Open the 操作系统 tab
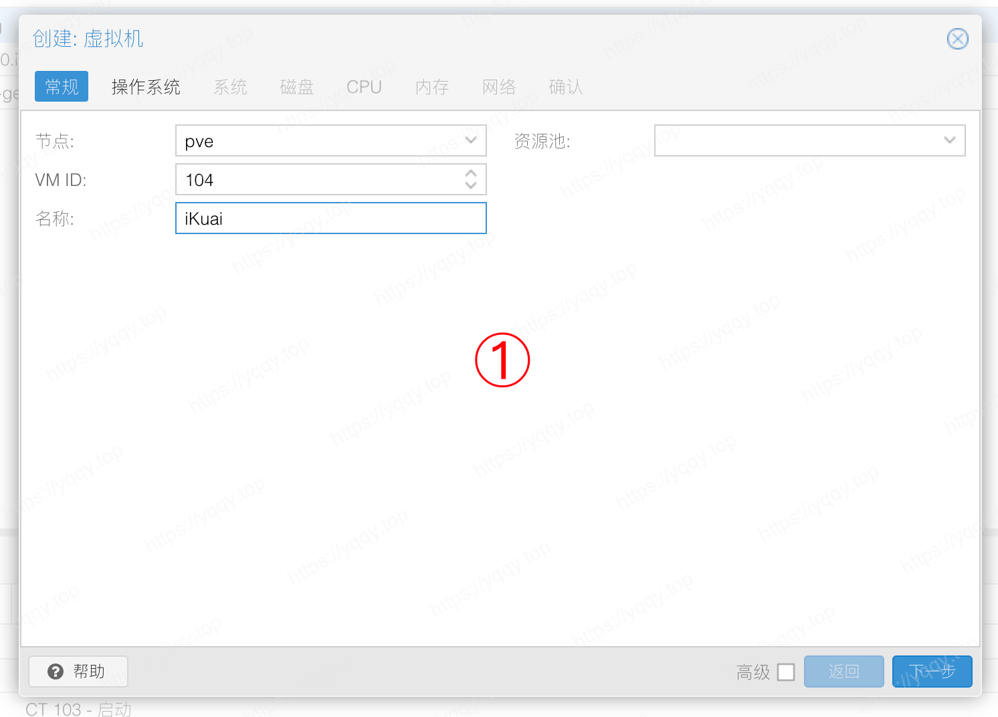998x717 pixels. click(146, 87)
